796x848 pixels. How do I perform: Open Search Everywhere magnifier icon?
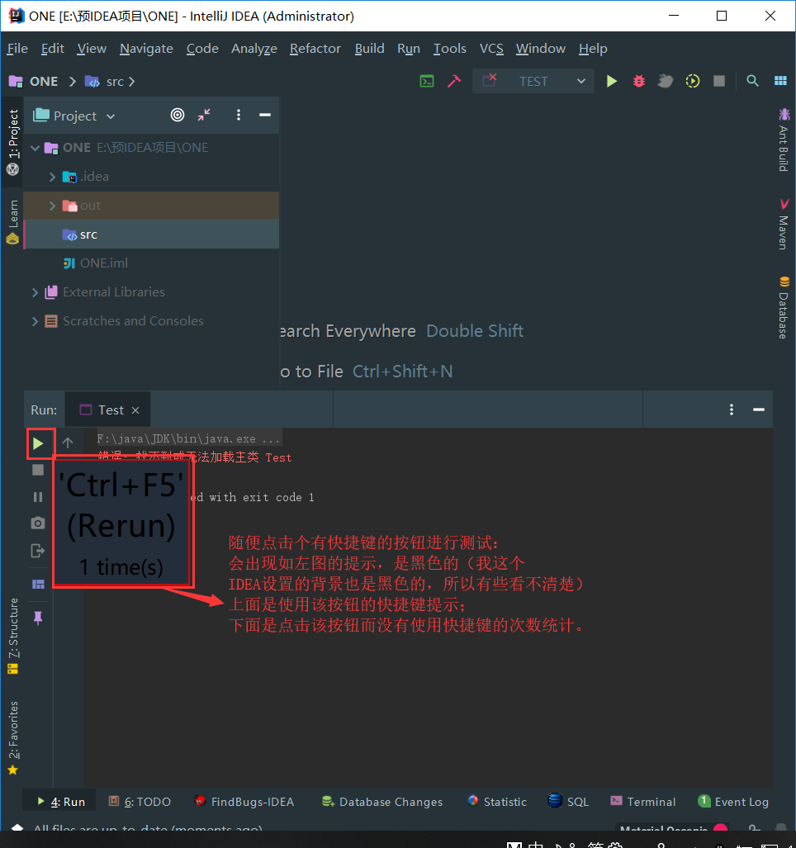(x=752, y=81)
